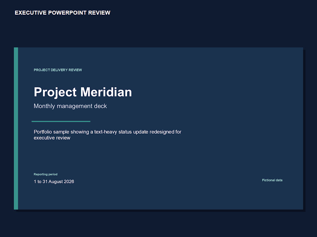Click the 'Project Meridian' slide title

[x=83, y=92]
